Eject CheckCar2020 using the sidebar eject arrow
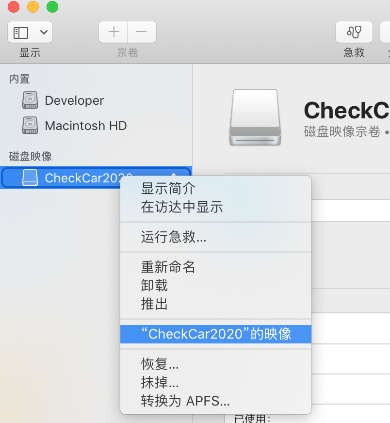This screenshot has height=423, width=390. (x=174, y=174)
